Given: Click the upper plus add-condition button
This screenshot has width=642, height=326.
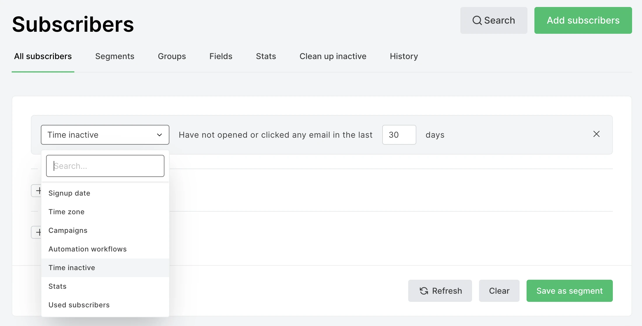Looking at the screenshot, I should click(x=37, y=191).
